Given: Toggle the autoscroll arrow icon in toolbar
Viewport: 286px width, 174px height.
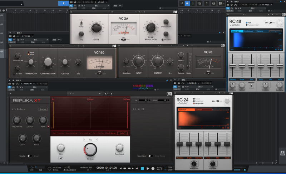Looking at the screenshot, I should click(187, 3).
